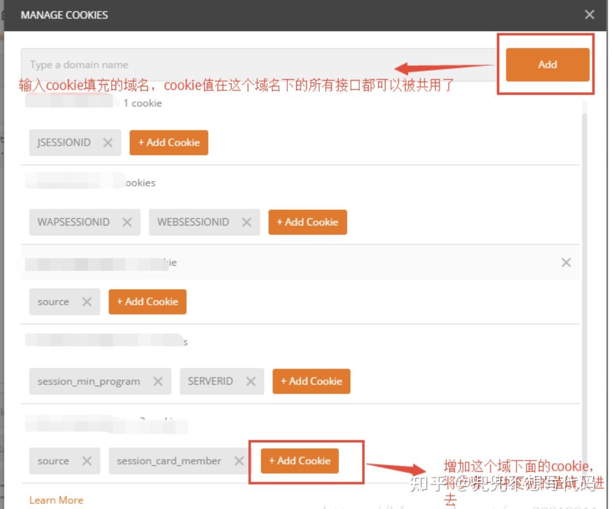
Task: Click Add Cookie next to JSESSIONID
Action: [x=168, y=142]
